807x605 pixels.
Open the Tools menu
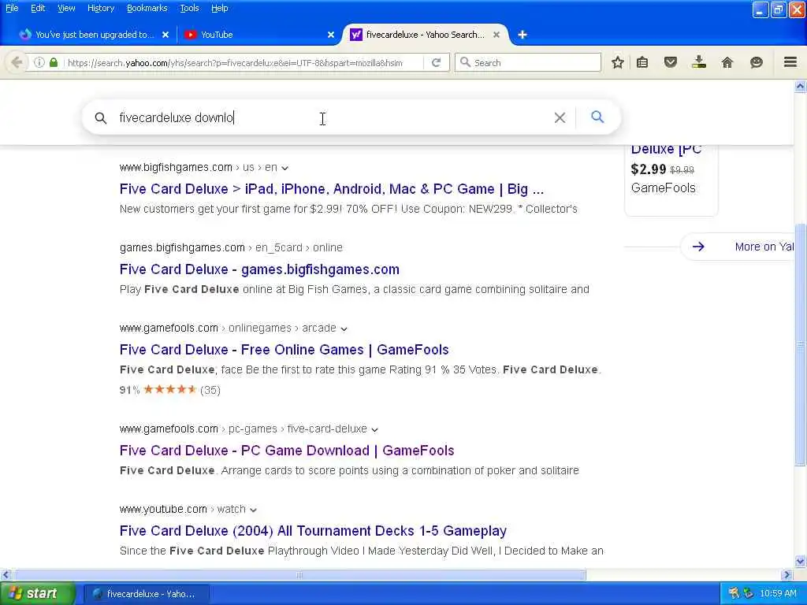point(189,8)
